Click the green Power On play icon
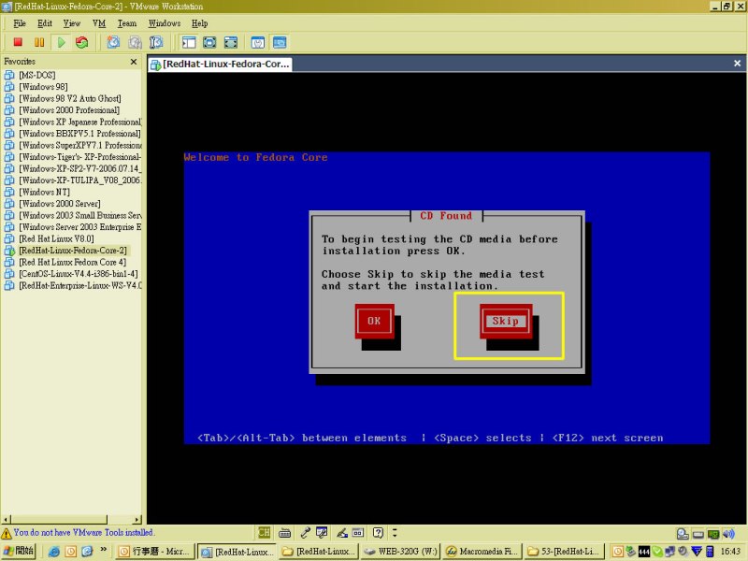This screenshot has height=561, width=748. (x=61, y=42)
